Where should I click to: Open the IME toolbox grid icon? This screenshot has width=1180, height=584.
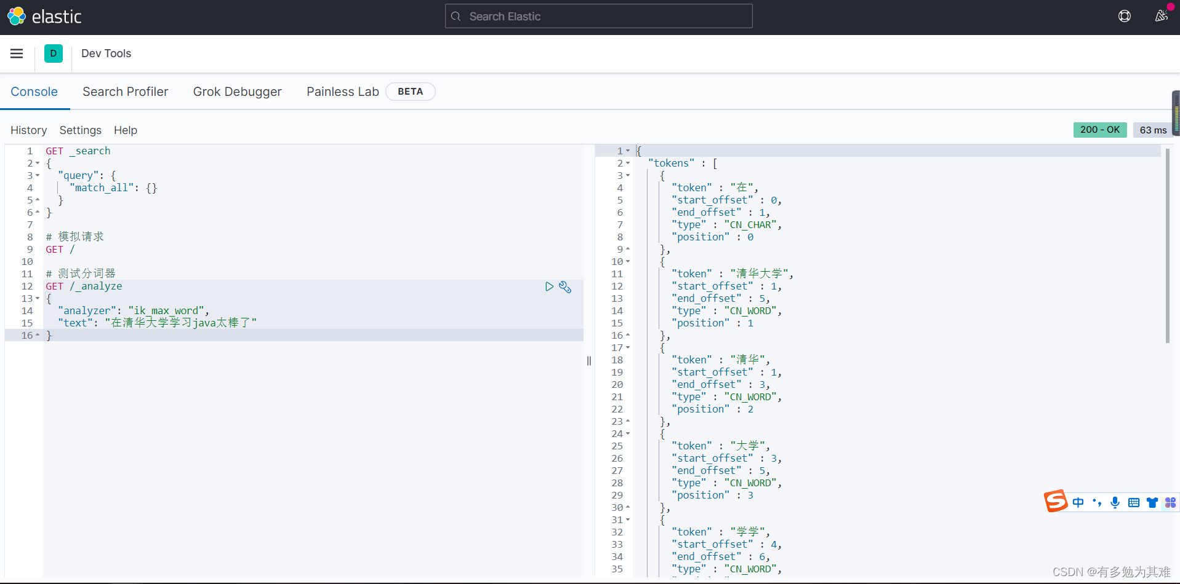pyautogui.click(x=1170, y=502)
